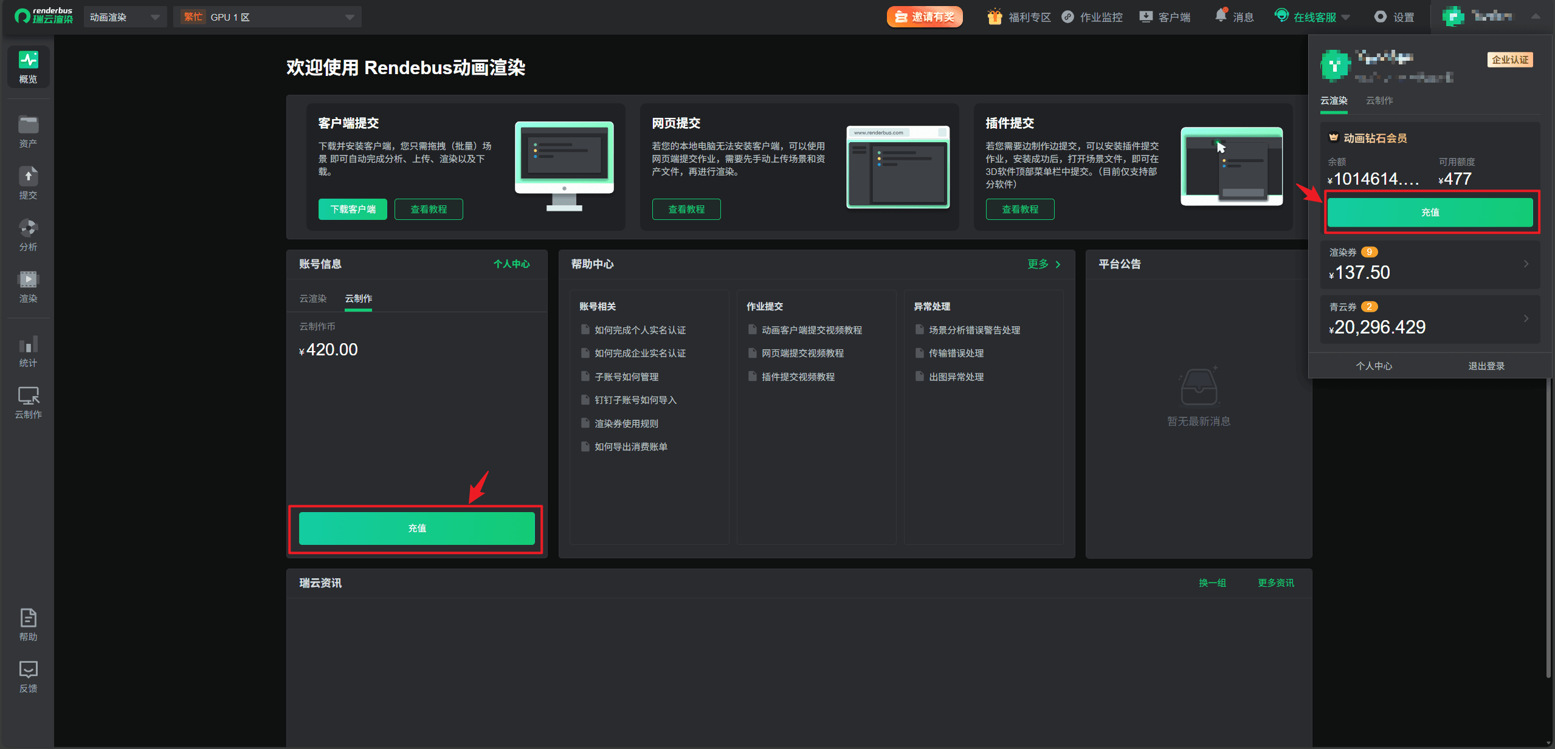Screen dimensions: 1555x749
Task: Switch to 云渲染 tab in 账号信息
Action: pyautogui.click(x=313, y=298)
